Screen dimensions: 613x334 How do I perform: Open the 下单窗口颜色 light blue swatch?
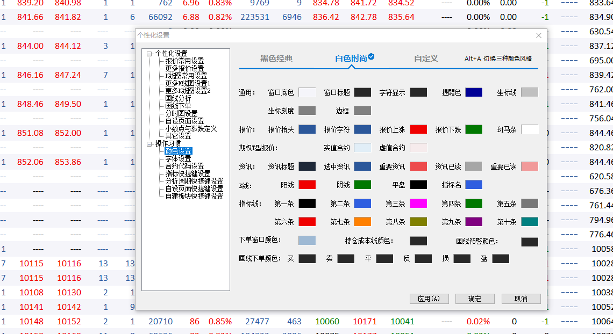307,240
